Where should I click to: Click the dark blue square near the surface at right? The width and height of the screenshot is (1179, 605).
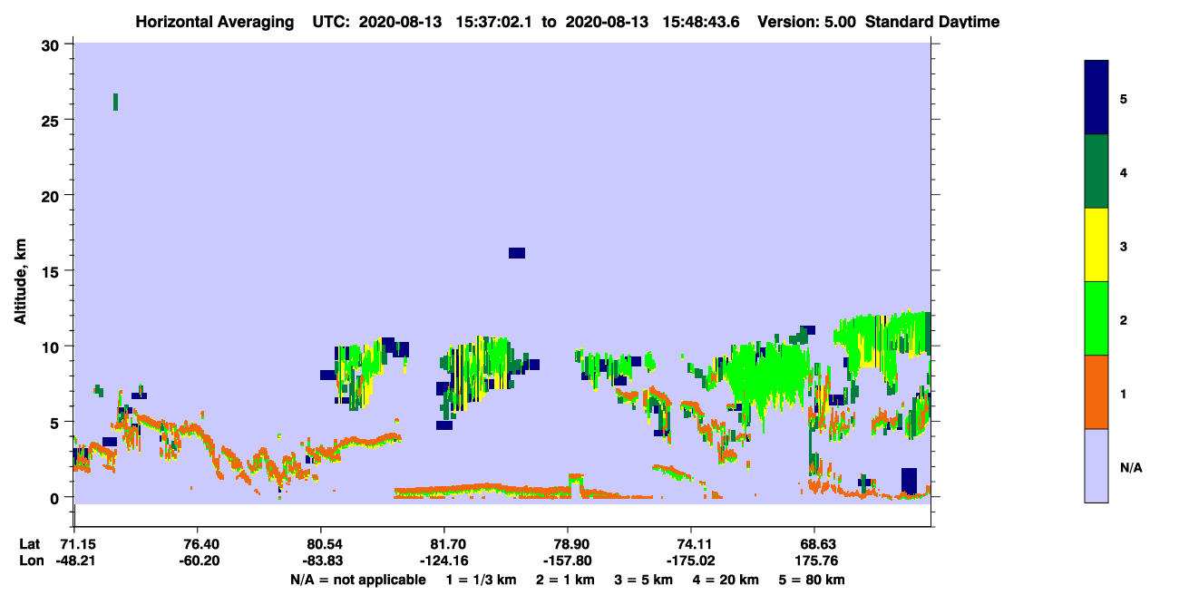[x=910, y=480]
